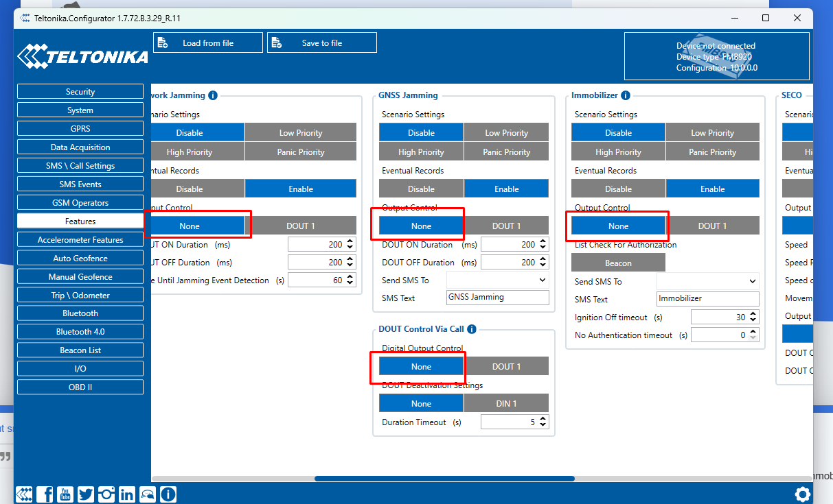This screenshot has height=504, width=833.
Task: Open the Instagram camera icon in footer
Action: coord(106,494)
